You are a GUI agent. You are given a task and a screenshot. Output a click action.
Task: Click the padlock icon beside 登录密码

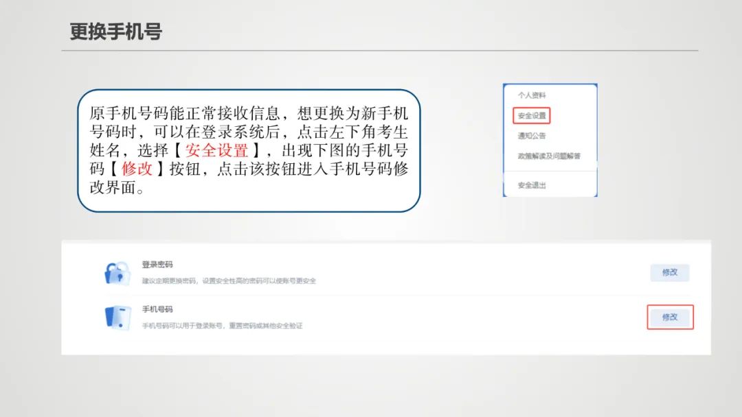115,273
